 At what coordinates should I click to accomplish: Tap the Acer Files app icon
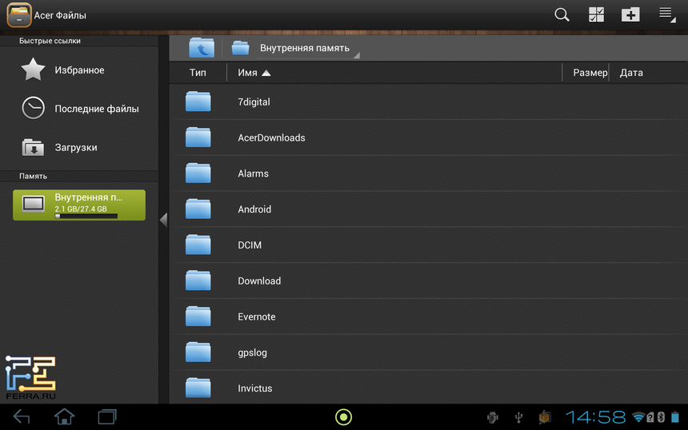point(19,15)
